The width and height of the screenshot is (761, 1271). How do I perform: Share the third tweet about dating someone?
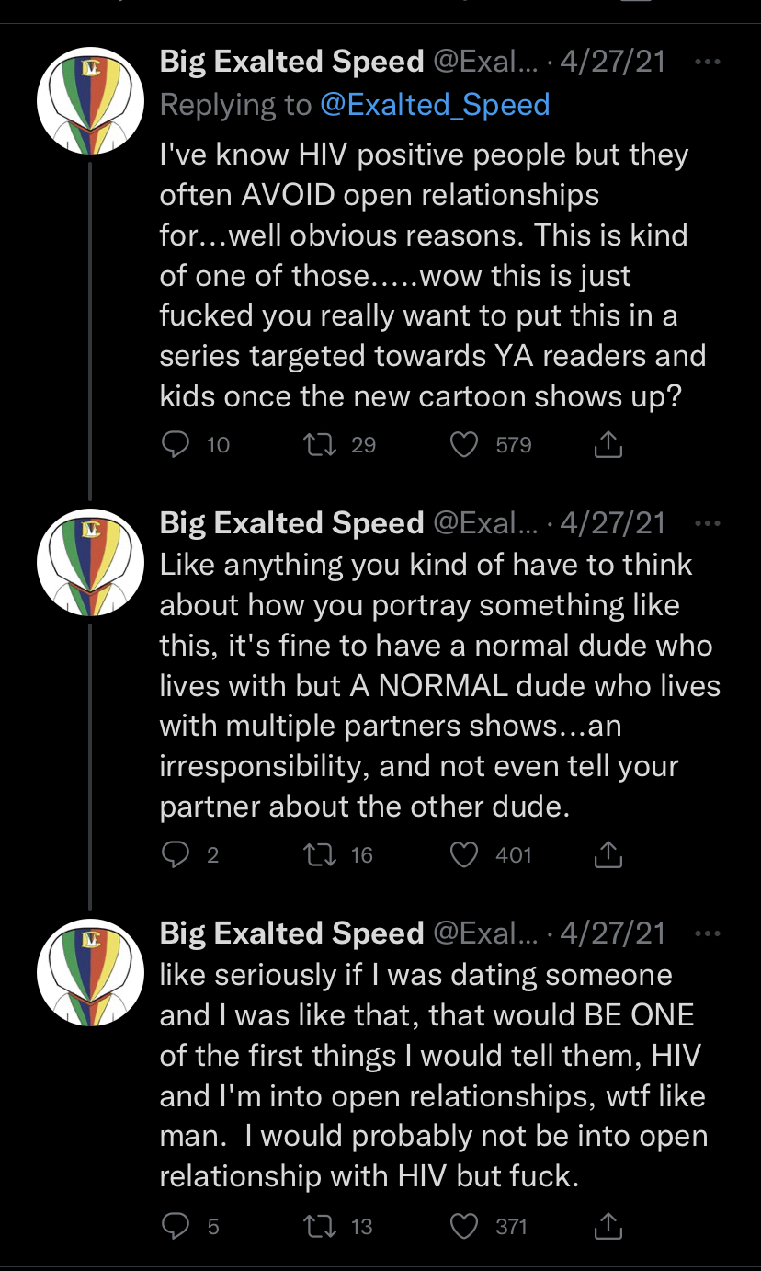pos(608,1226)
